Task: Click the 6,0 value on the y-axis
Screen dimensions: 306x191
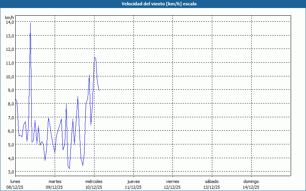Action: (11, 131)
